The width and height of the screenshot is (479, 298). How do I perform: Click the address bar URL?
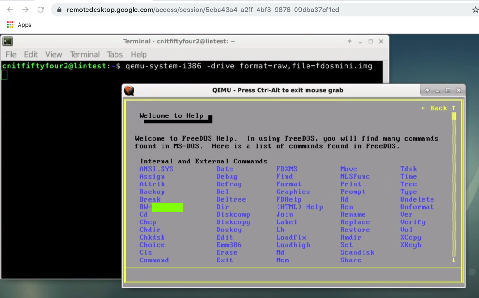(203, 10)
